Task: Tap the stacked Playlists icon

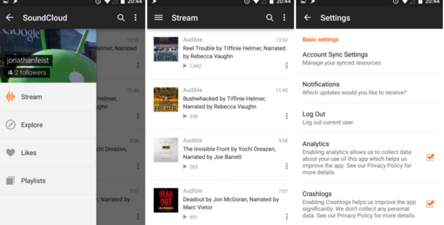Action: click(x=11, y=181)
